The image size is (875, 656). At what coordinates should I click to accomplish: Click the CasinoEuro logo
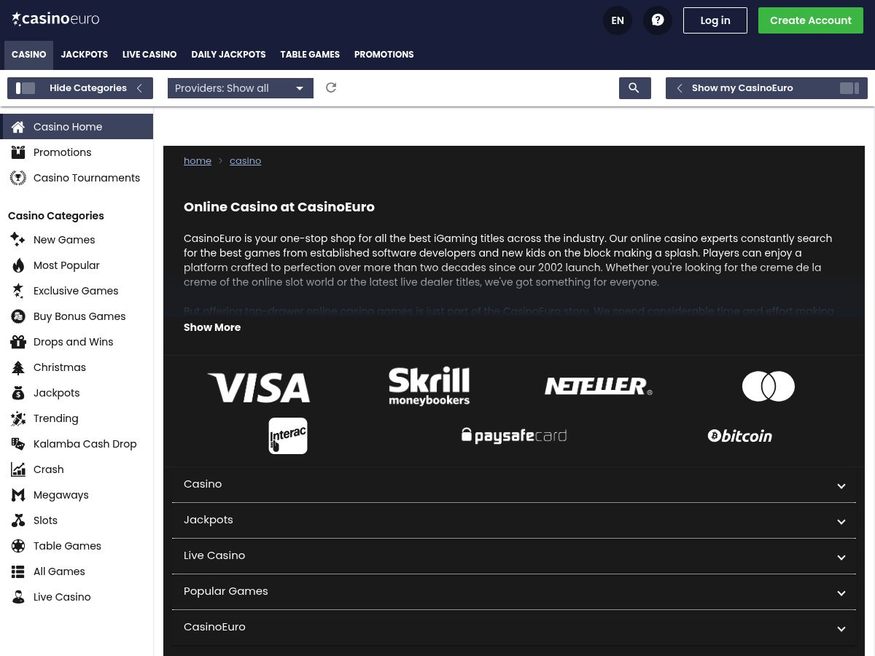55,19
